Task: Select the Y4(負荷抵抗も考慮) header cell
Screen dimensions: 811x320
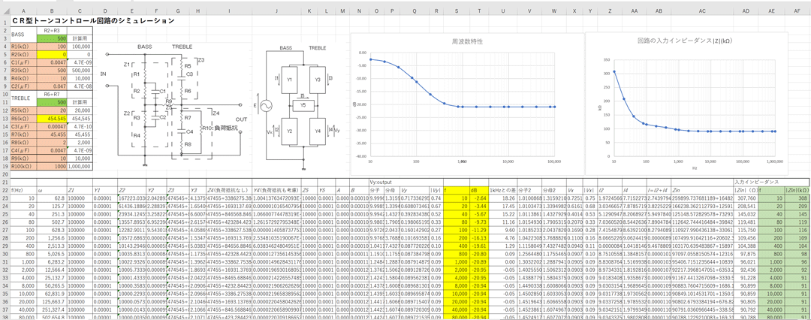Action: click(276, 189)
